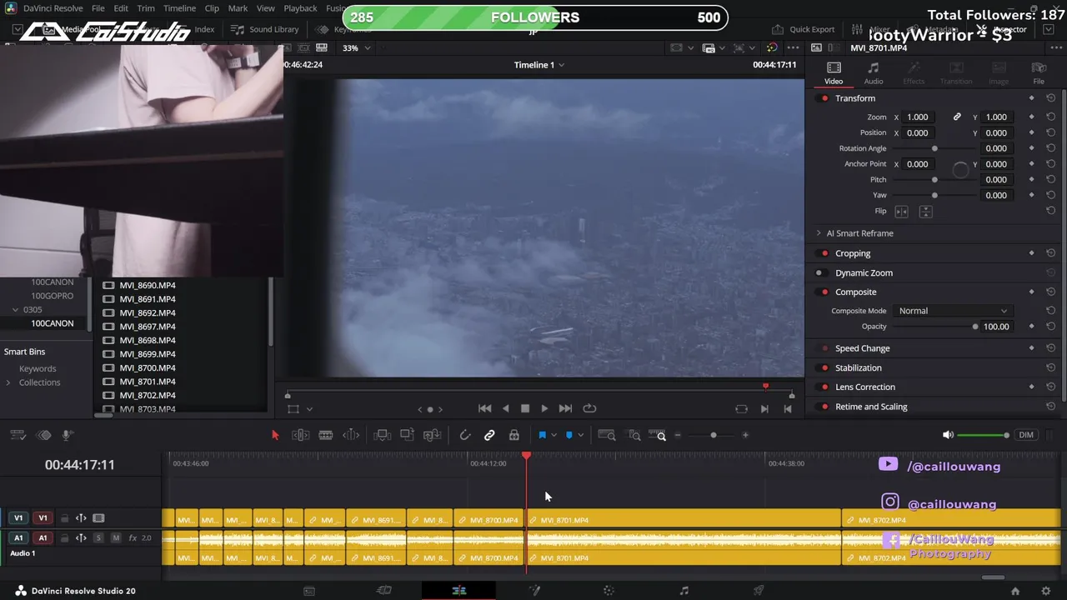The image size is (1067, 600).
Task: Collapse the 0305 bin folder
Action: [x=15, y=309]
